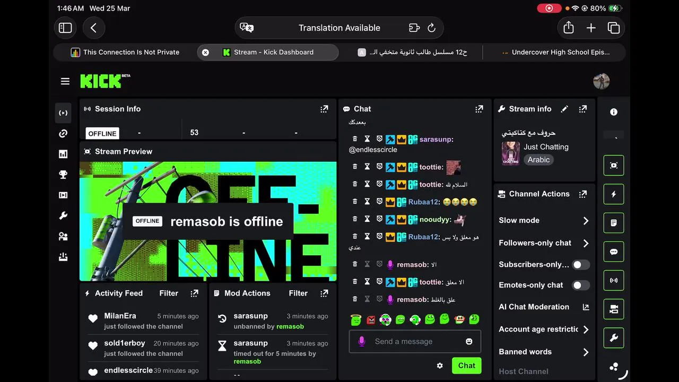Pop out the Activity Feed panel
Image resolution: width=679 pixels, height=382 pixels.
coord(195,293)
